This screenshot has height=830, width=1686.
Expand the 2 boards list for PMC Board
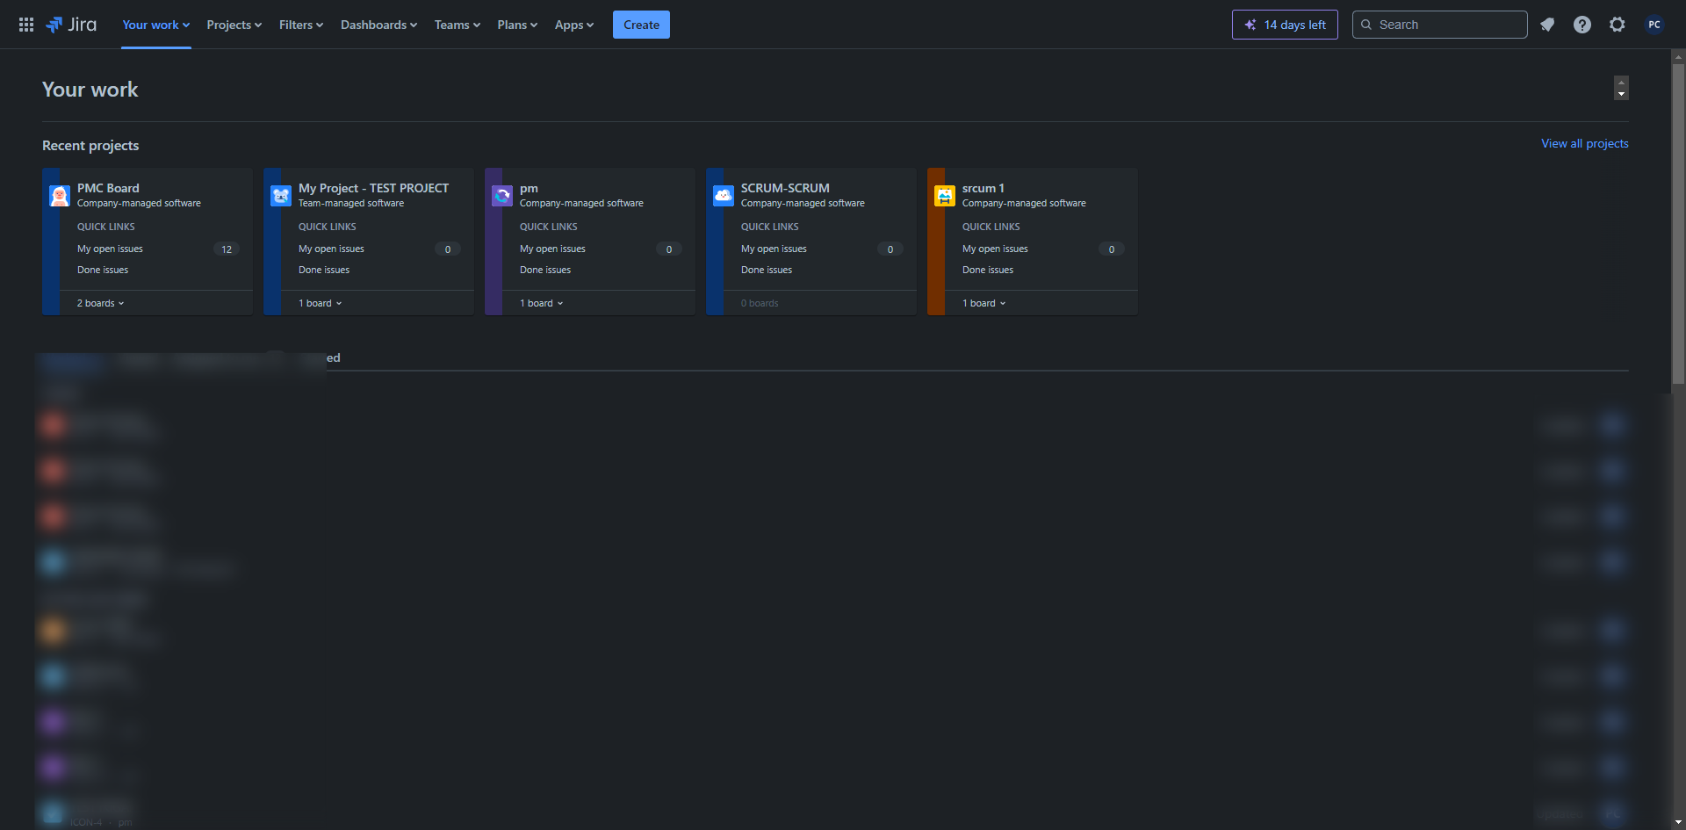(100, 303)
